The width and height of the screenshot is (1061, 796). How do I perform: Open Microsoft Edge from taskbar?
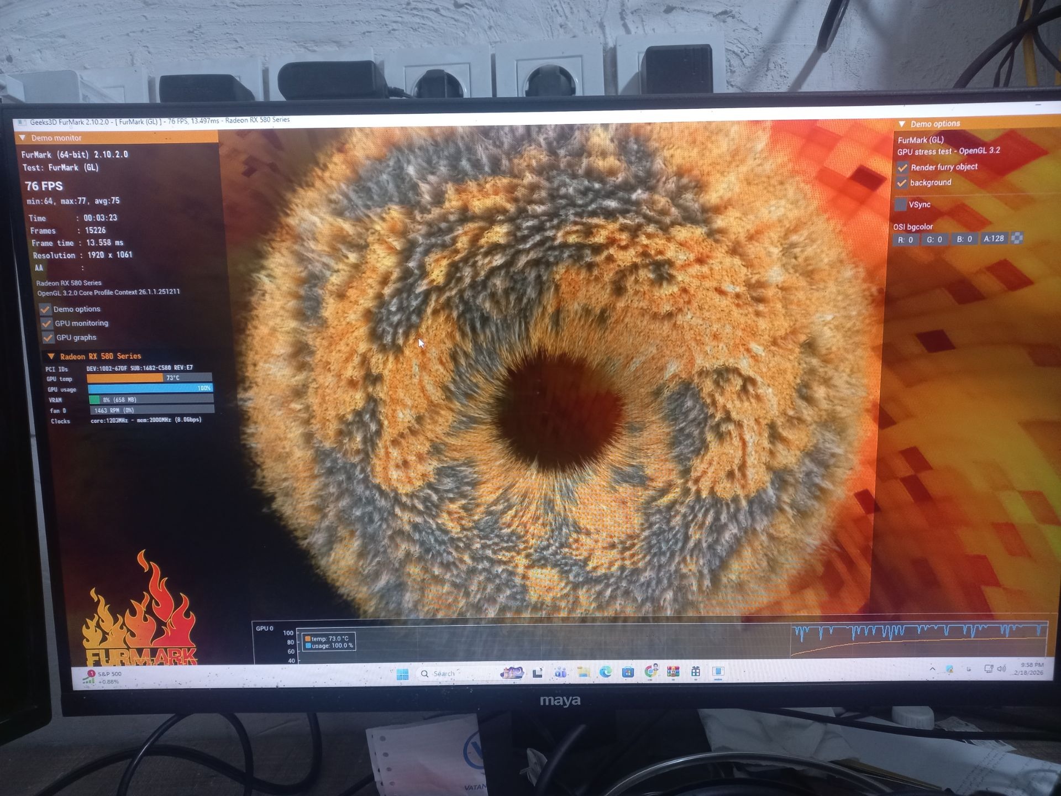click(606, 672)
